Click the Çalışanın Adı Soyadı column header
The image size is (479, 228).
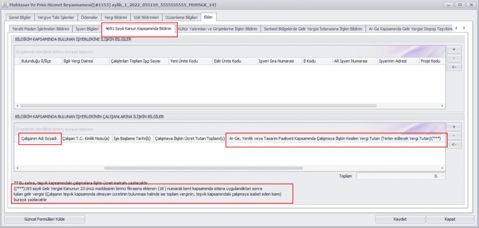tap(40, 138)
